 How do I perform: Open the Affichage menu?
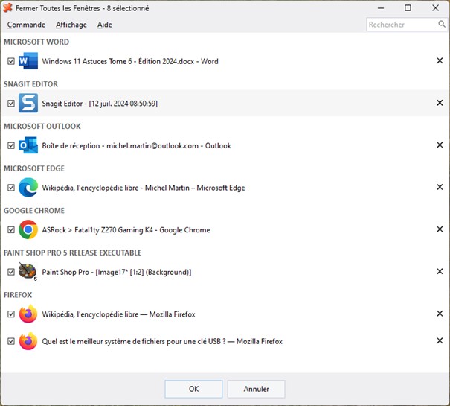click(71, 25)
